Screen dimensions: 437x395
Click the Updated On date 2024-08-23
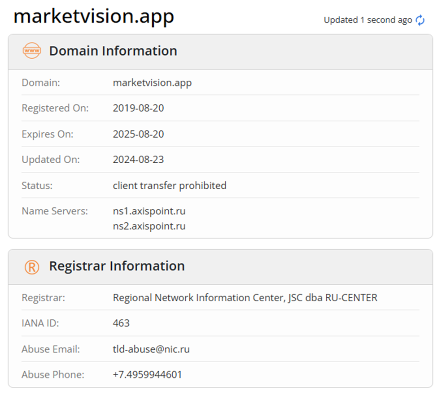[138, 160]
